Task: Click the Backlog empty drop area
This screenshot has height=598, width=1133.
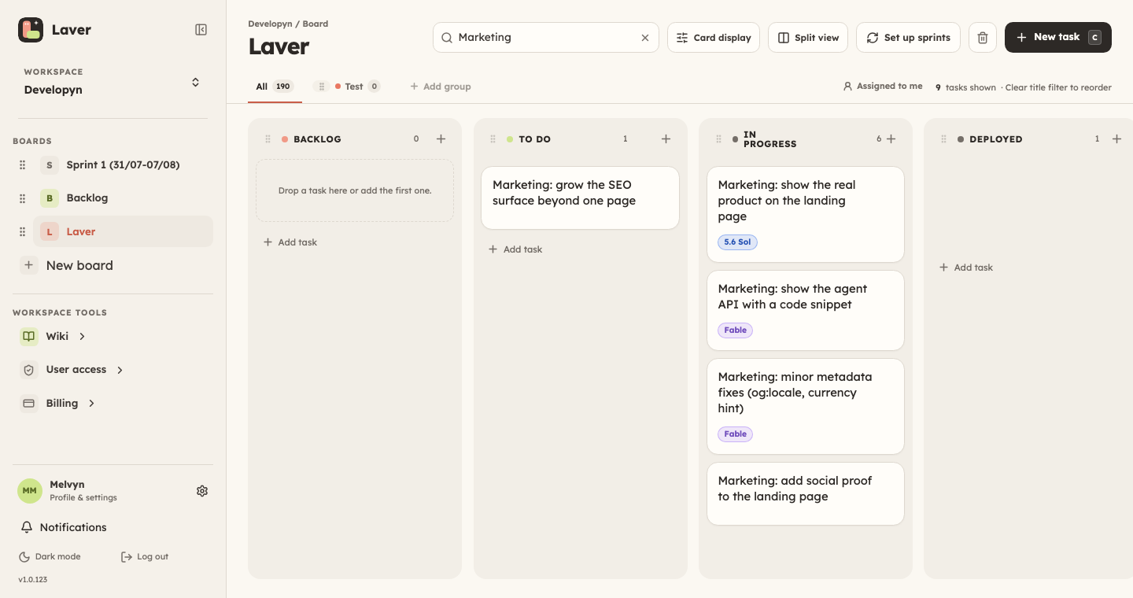Action: coord(355,190)
